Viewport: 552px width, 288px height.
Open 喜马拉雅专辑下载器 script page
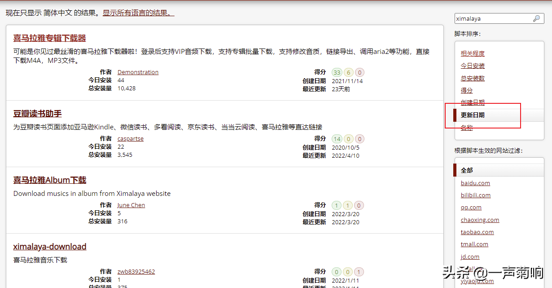(49, 38)
